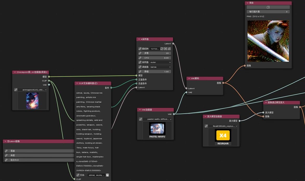Screen dimensions: 305x181
Task: Click link icon beside animagineXLV3 checkpoint
Action: (16, 90)
